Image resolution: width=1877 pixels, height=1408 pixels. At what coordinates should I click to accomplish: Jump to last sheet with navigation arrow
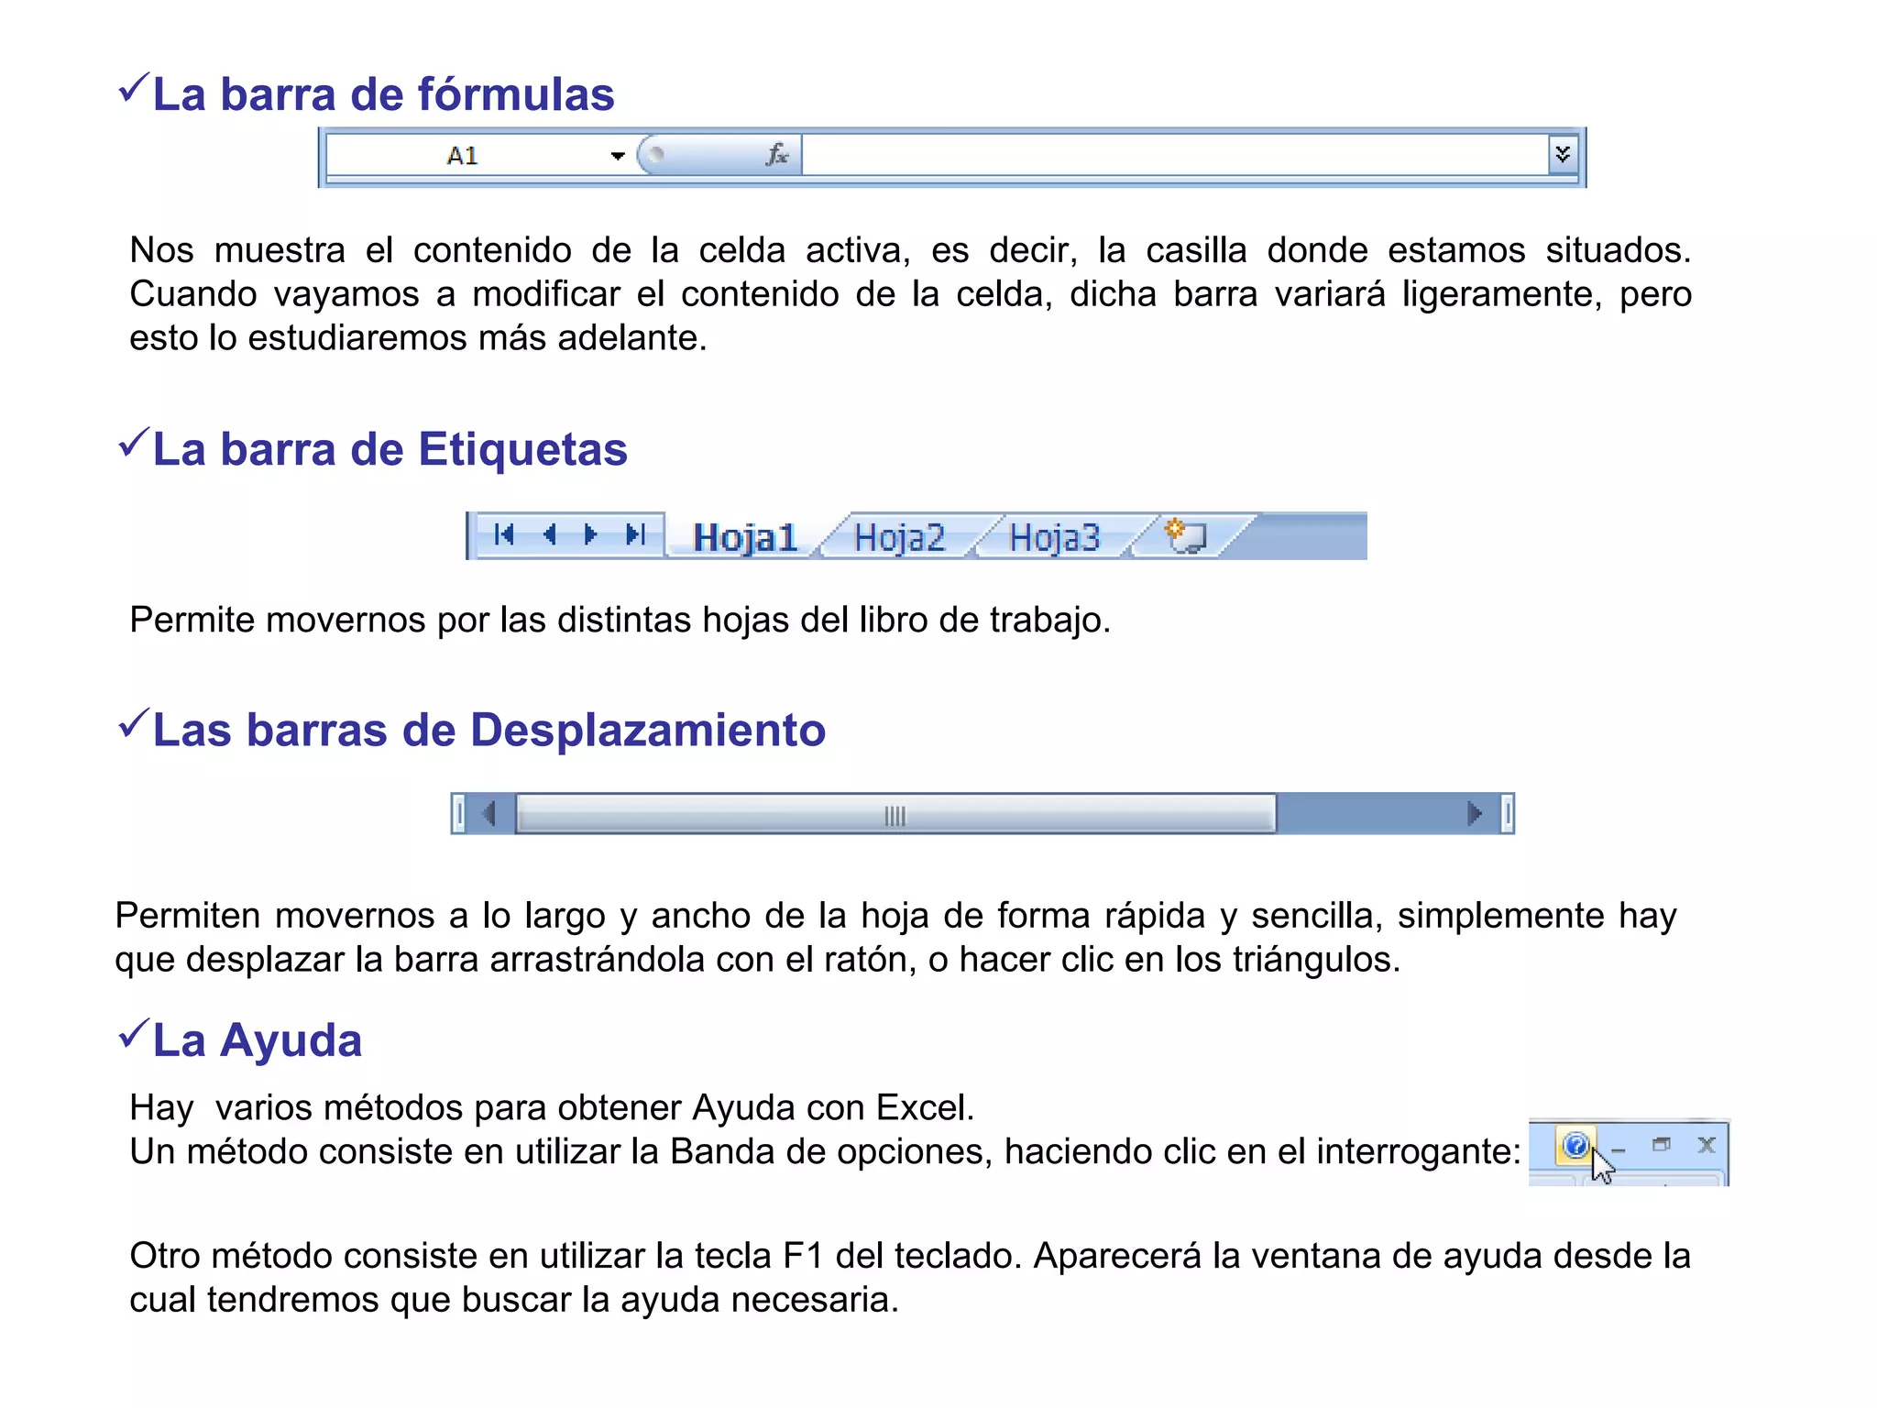(636, 534)
